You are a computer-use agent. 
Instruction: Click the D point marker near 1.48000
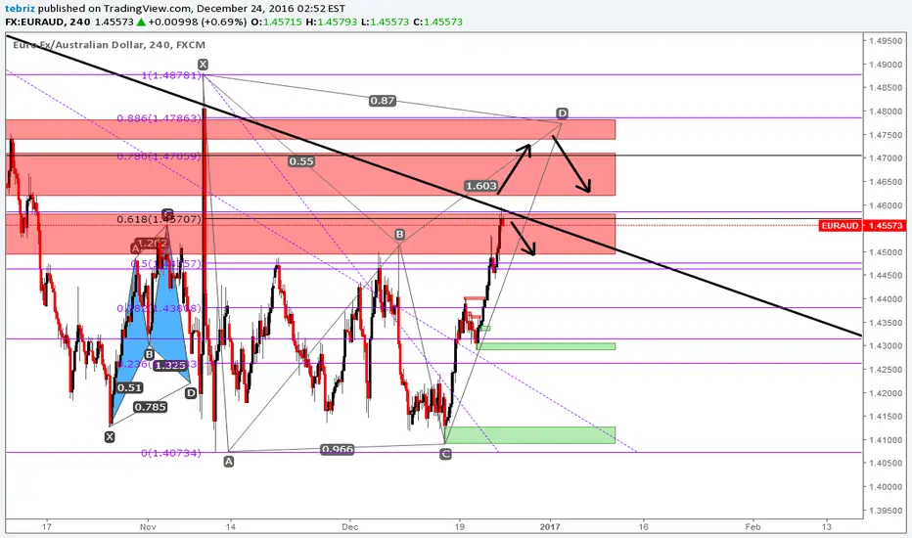click(562, 112)
